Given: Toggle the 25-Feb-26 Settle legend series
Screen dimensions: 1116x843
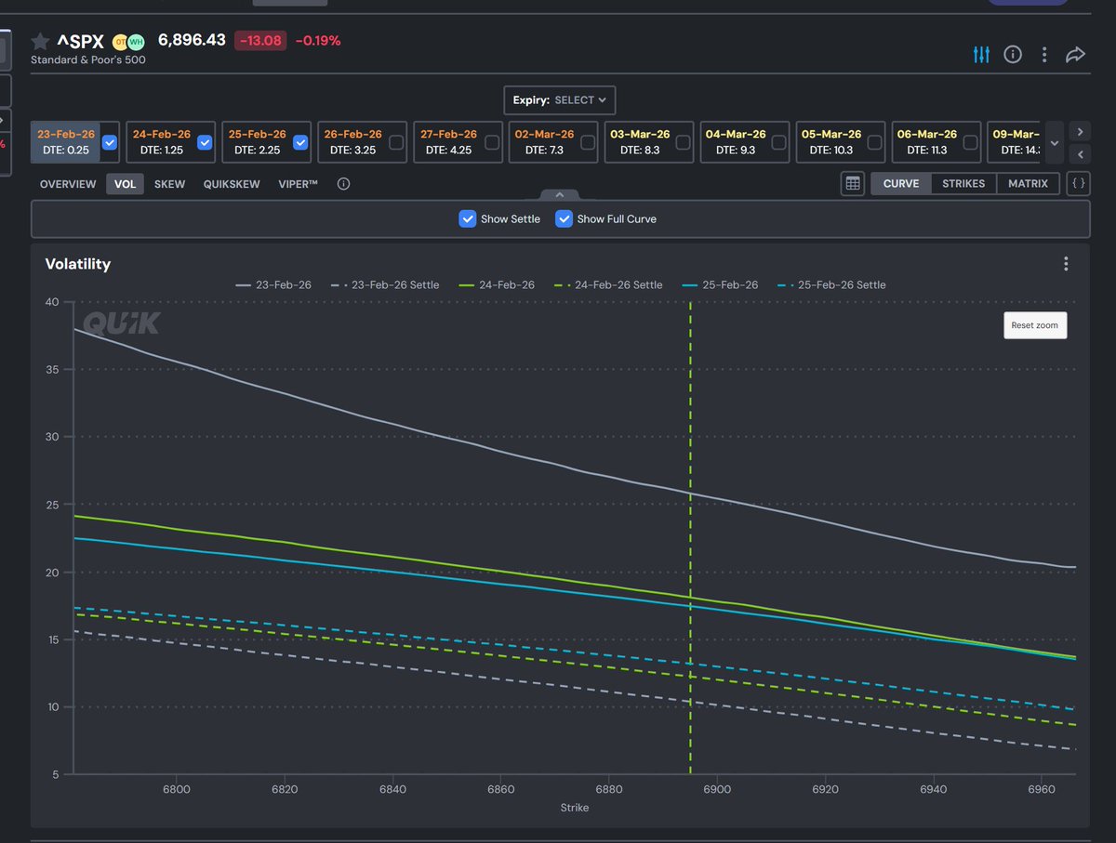Looking at the screenshot, I should click(830, 284).
